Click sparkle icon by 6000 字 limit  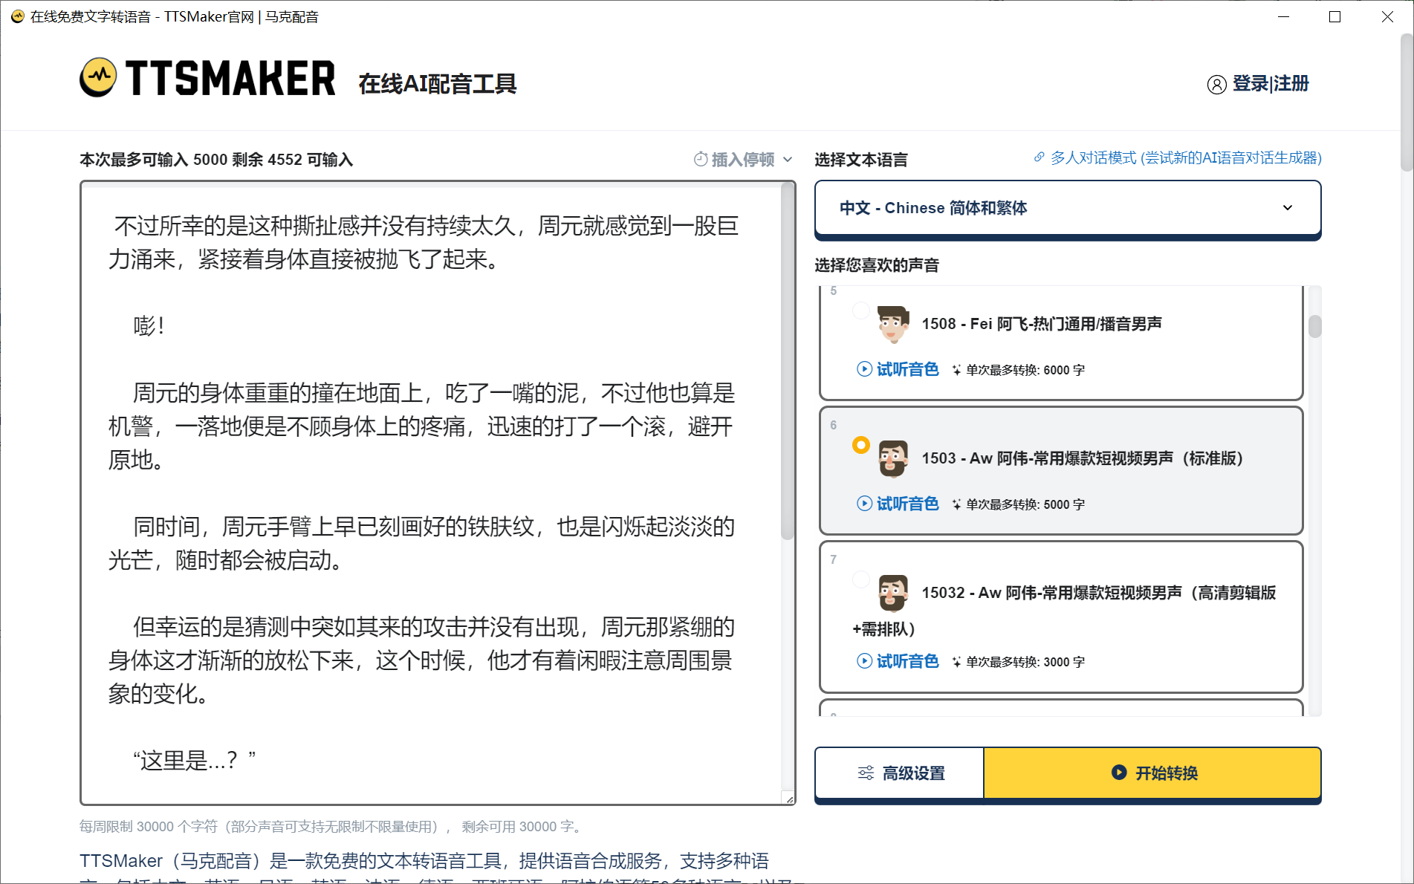coord(956,370)
